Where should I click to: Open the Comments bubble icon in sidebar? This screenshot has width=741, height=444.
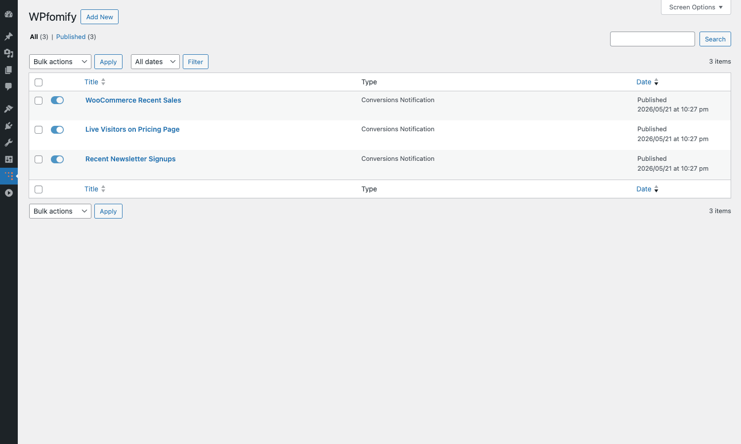pos(8,87)
